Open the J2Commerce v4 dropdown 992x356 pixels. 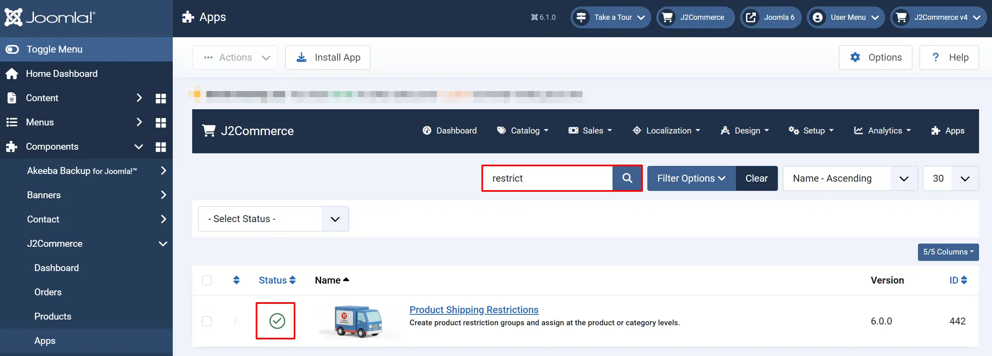[x=939, y=17]
